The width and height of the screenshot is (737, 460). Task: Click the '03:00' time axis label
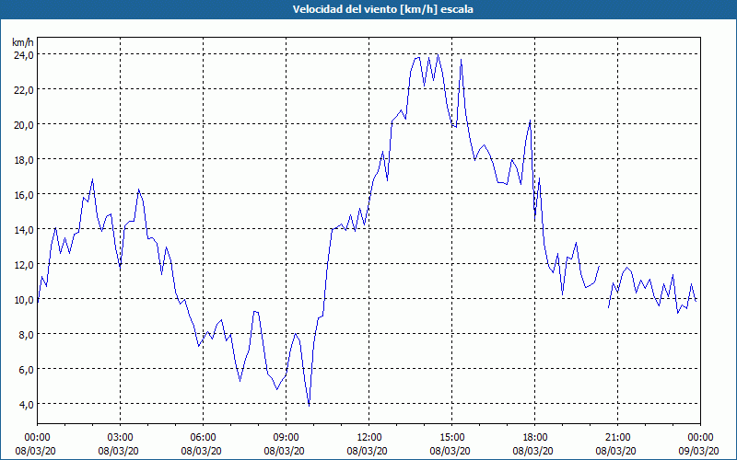coord(121,438)
